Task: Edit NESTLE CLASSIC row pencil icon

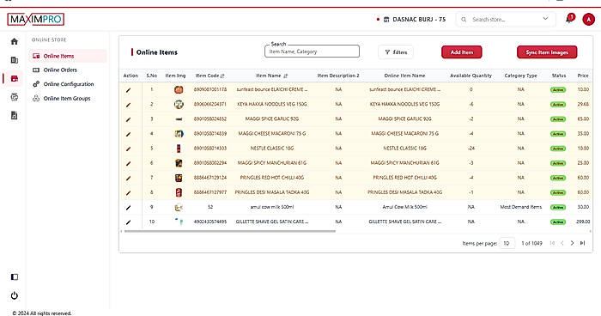Action: click(x=129, y=149)
